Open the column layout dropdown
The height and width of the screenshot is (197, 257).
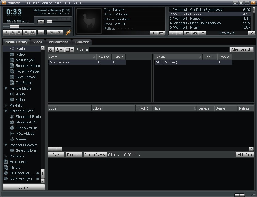(69, 50)
